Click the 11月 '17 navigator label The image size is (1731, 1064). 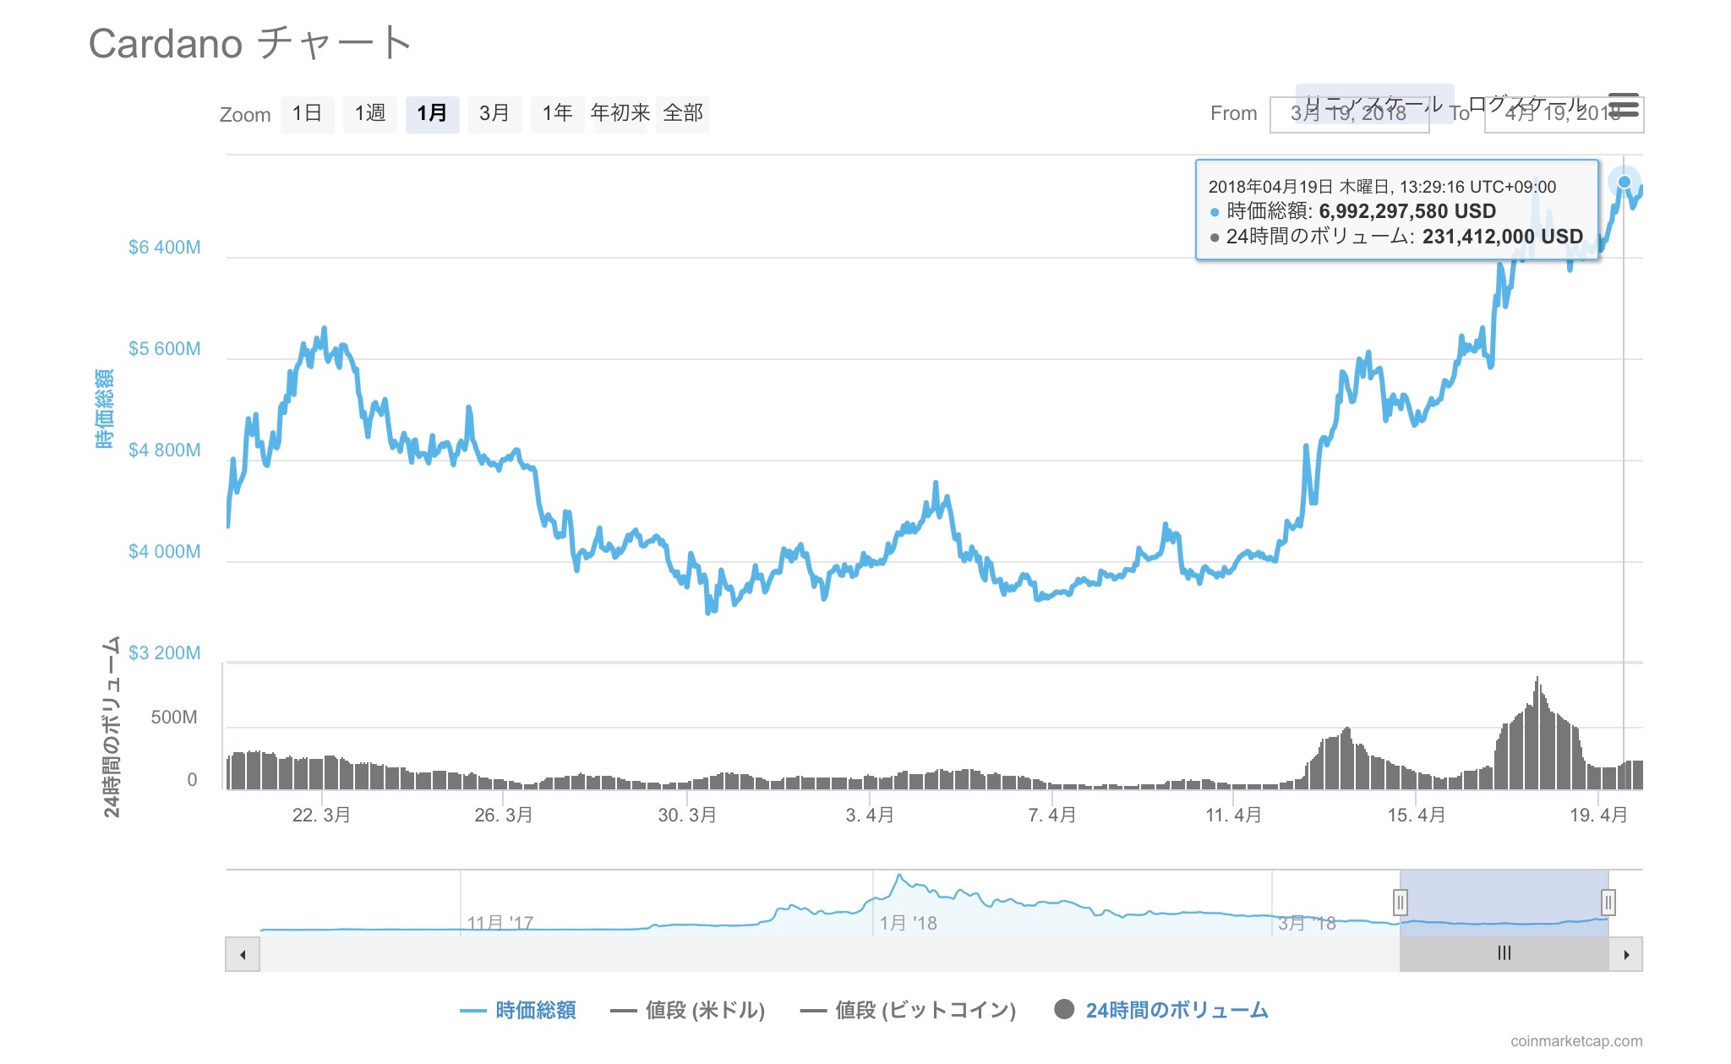click(500, 923)
